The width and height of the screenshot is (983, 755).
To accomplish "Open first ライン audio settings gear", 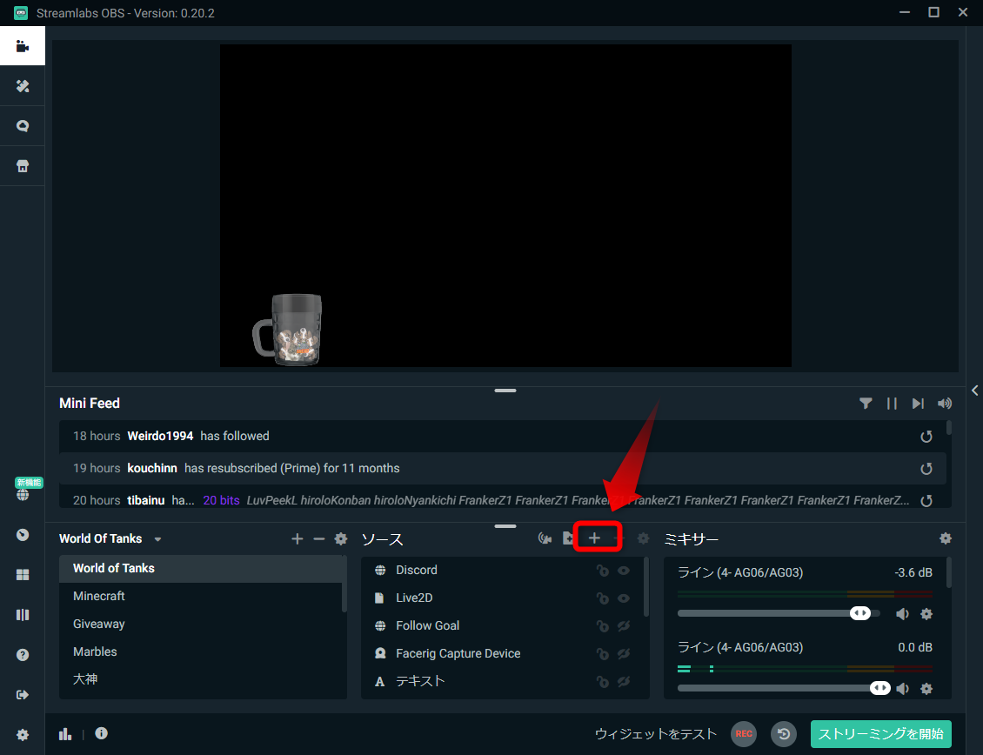I will [926, 614].
